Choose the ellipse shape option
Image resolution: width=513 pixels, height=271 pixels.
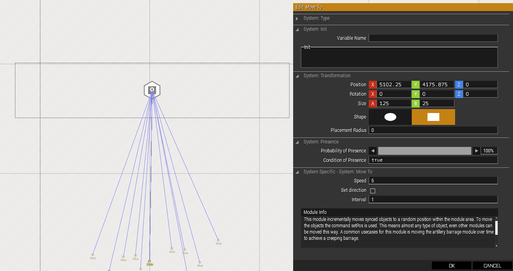[x=390, y=117]
